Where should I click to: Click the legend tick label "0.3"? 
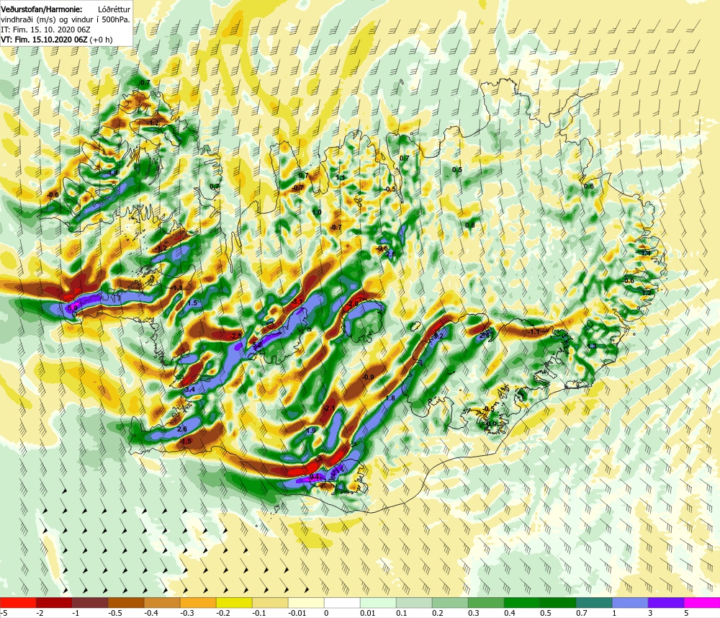click(x=474, y=613)
